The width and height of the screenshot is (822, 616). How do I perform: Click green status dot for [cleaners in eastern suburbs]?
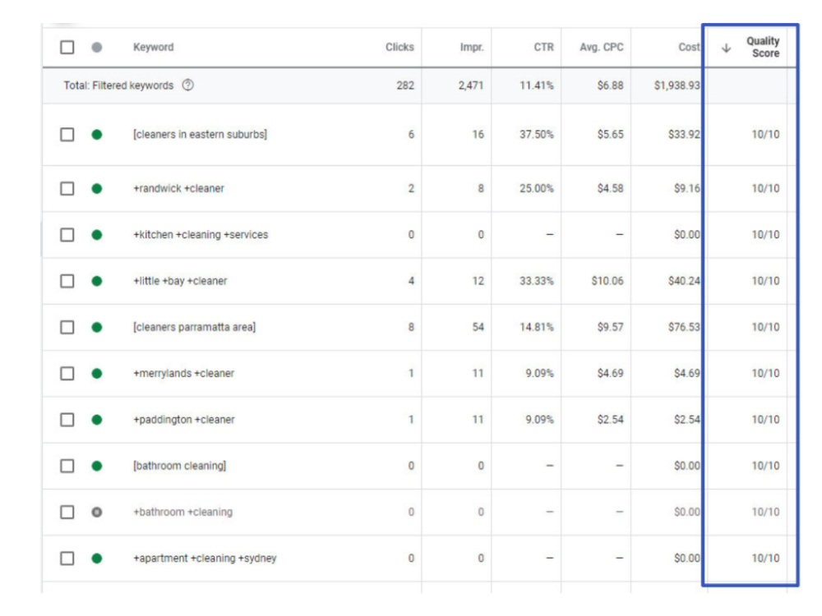click(x=97, y=135)
